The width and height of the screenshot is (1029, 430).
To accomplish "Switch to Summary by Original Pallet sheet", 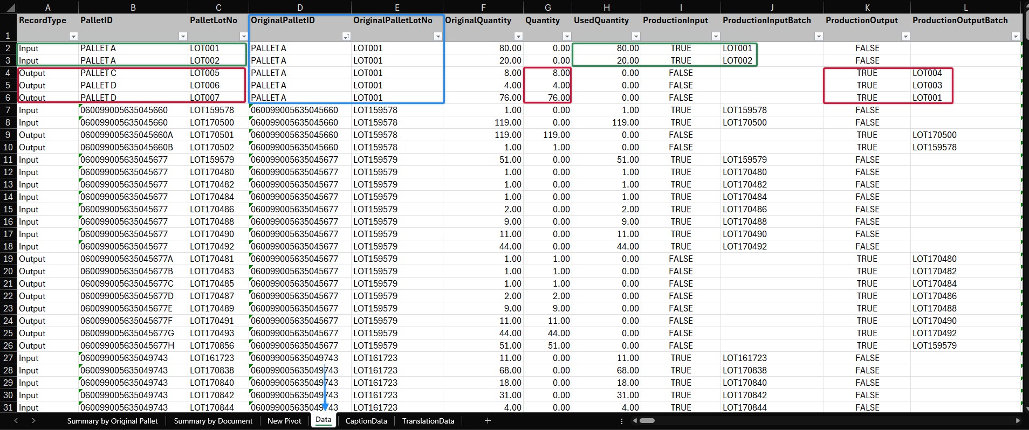I will pyautogui.click(x=112, y=421).
